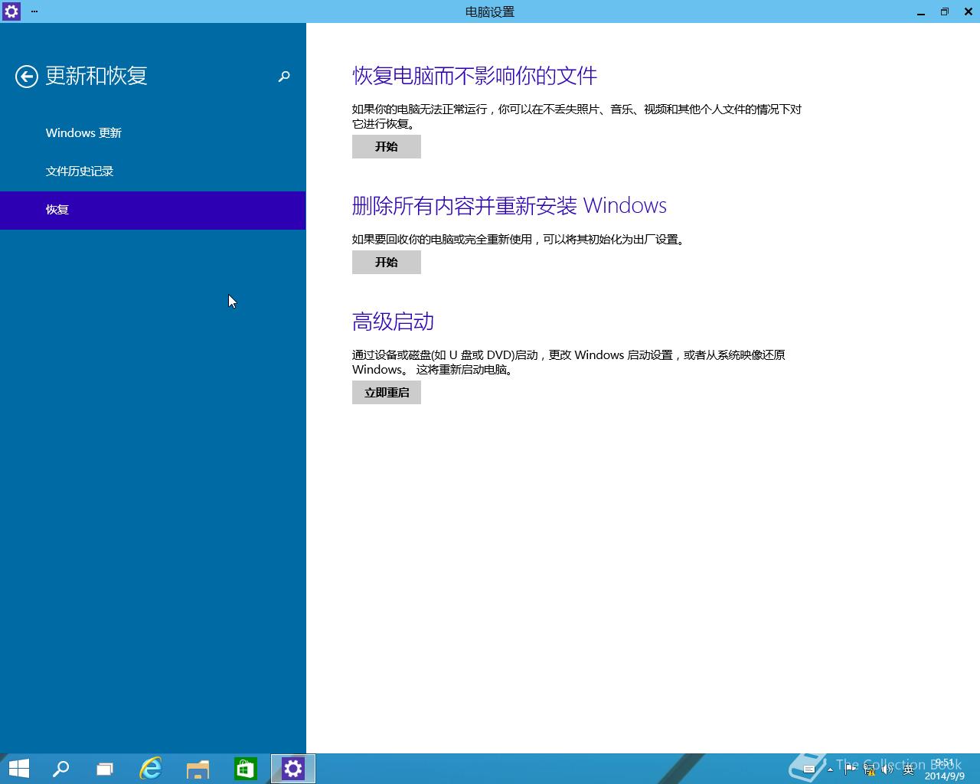
Task: Click the PC settings gear on the taskbar
Action: [293, 769]
